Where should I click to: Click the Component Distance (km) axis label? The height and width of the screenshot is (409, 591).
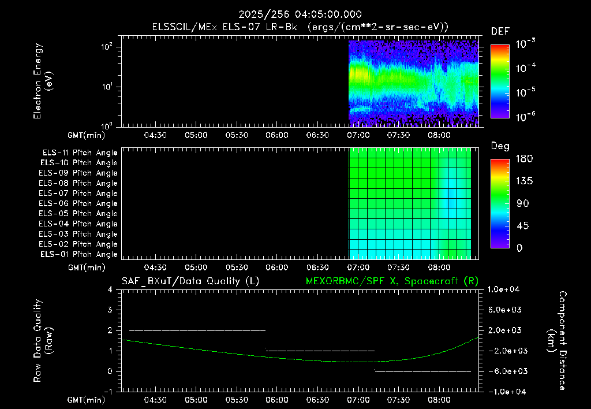pos(557,341)
